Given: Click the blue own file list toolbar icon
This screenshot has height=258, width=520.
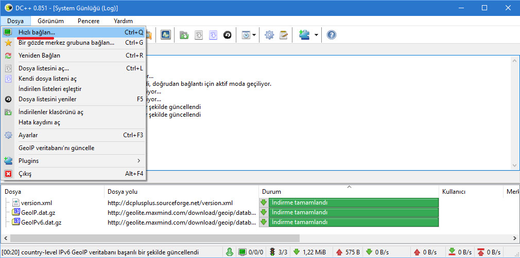Looking at the screenshot, I should [x=213, y=35].
